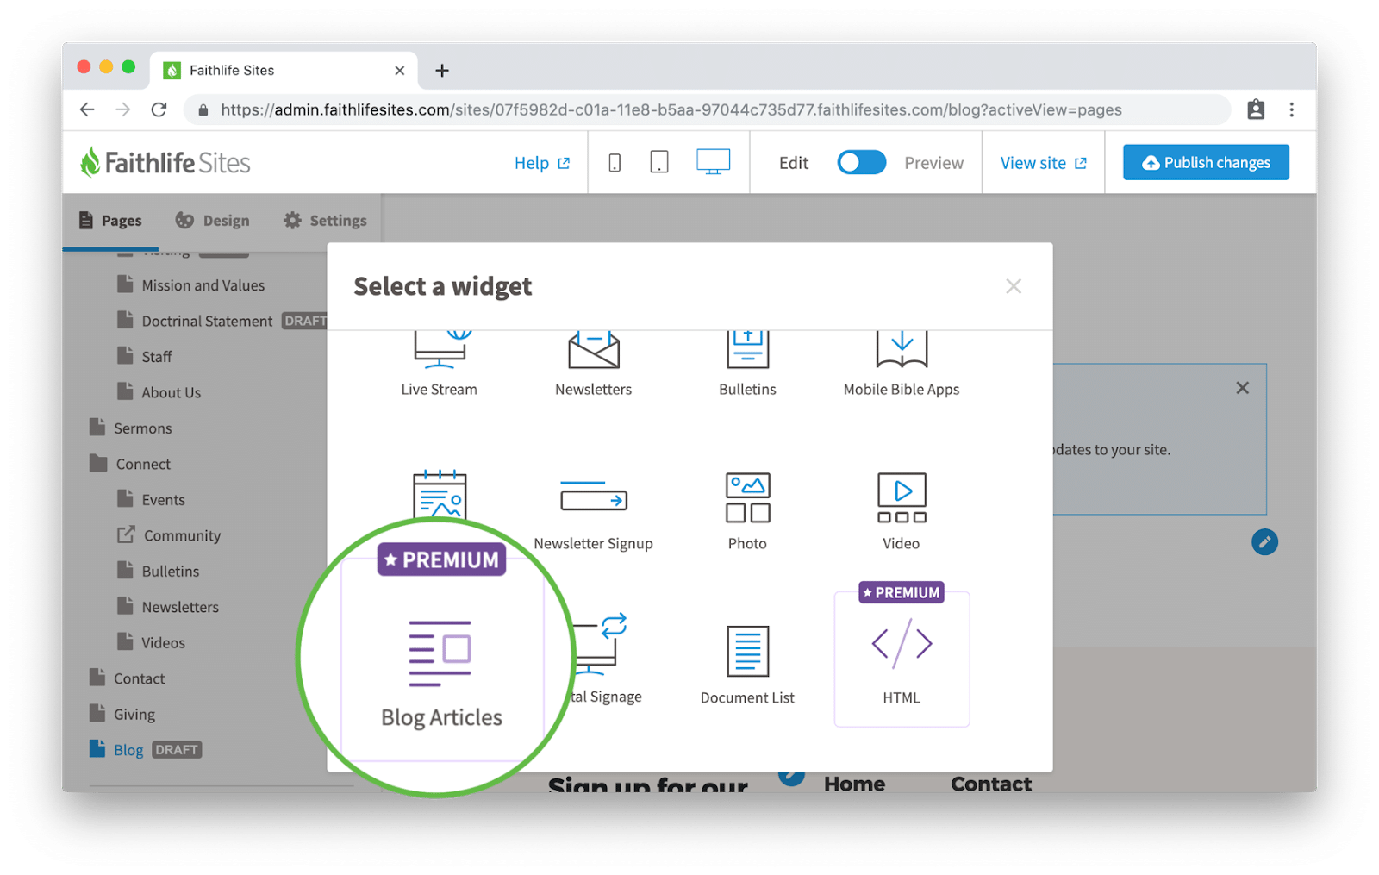Select the Newsletters widget icon

point(593,349)
